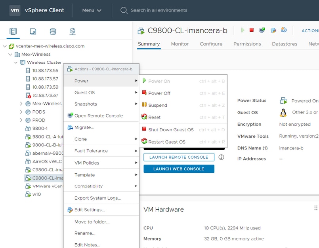Expand the Guest OS submenu
319x248 pixels.
pyautogui.click(x=101, y=93)
